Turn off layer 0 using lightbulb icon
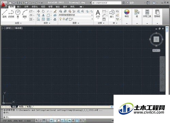This screenshot has height=123, width=170. point(61,19)
